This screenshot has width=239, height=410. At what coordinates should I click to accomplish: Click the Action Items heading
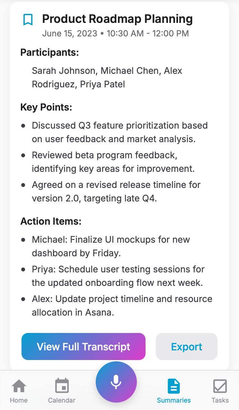[51, 221]
